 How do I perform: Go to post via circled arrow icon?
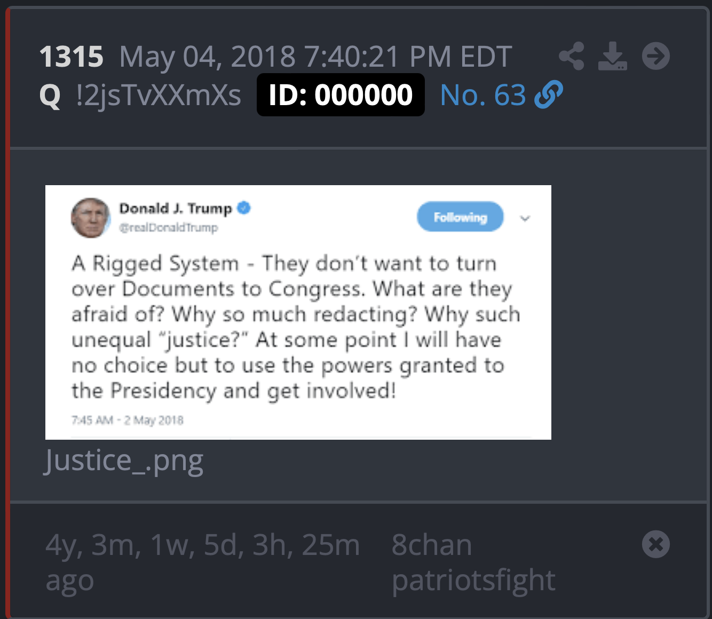[656, 56]
